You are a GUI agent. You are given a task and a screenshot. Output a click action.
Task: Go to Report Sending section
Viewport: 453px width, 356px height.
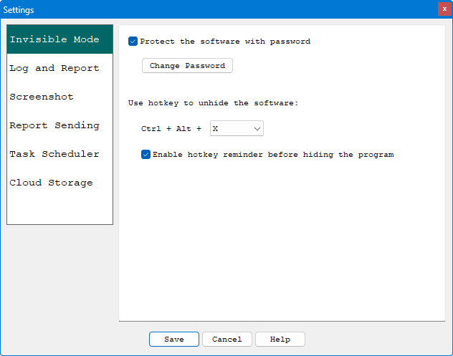[59, 125]
